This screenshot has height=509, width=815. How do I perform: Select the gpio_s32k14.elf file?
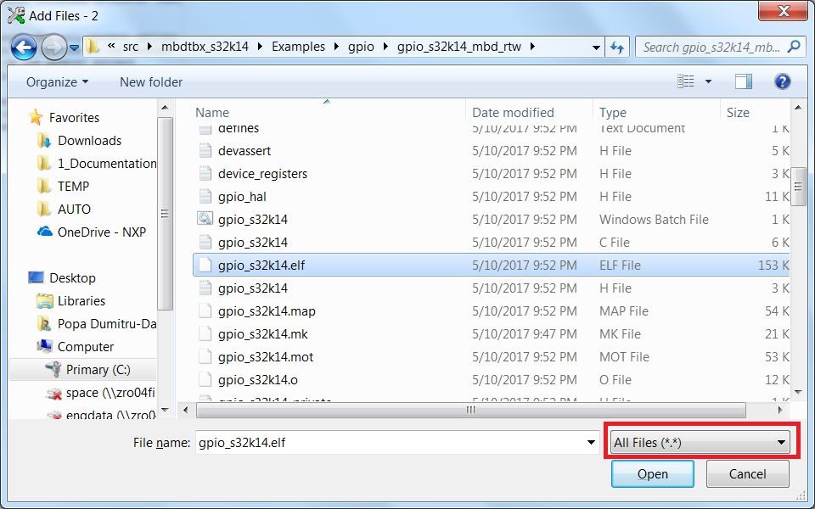(492, 266)
